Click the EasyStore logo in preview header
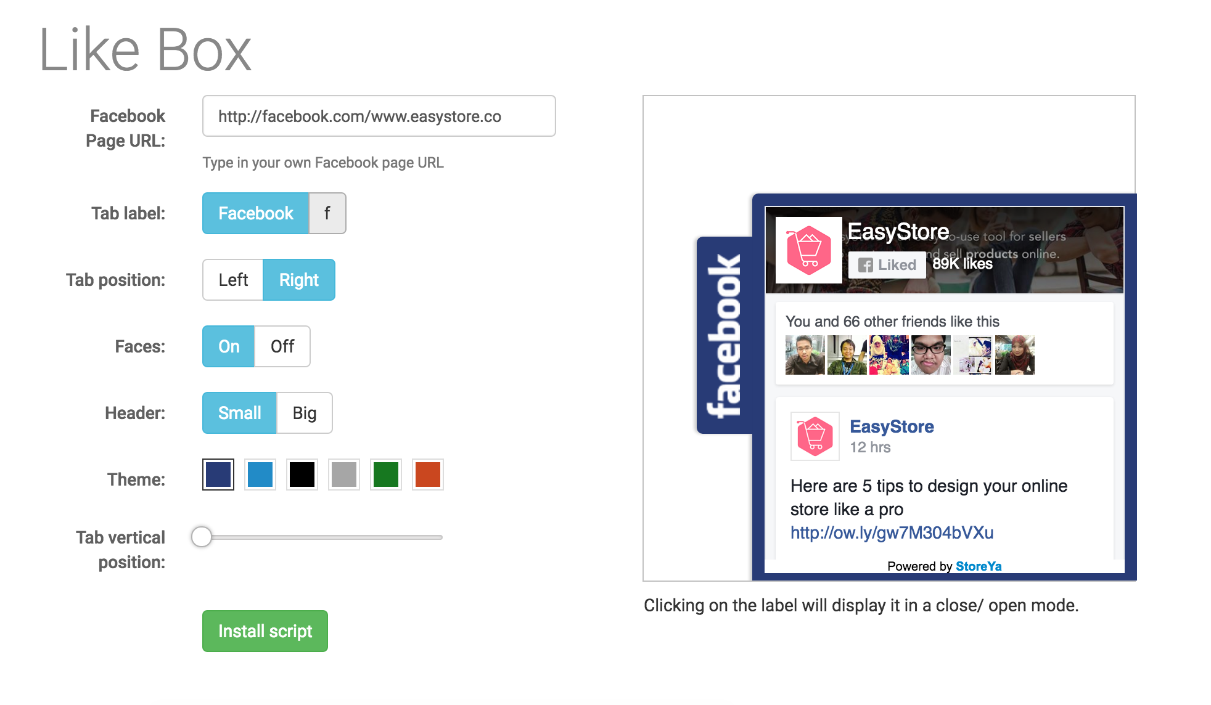Viewport: 1211px width, 705px height. (808, 250)
